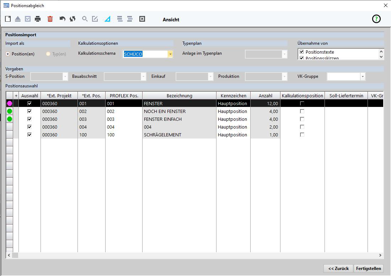Click the red trash delete icon
The height and width of the screenshot is (276, 391).
click(x=50, y=19)
